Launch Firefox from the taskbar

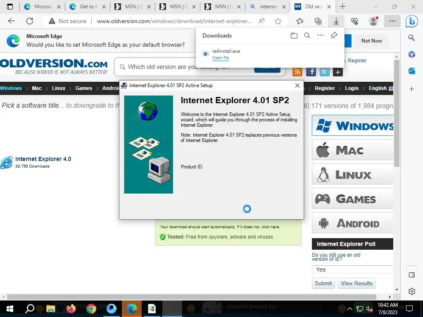coord(71,309)
